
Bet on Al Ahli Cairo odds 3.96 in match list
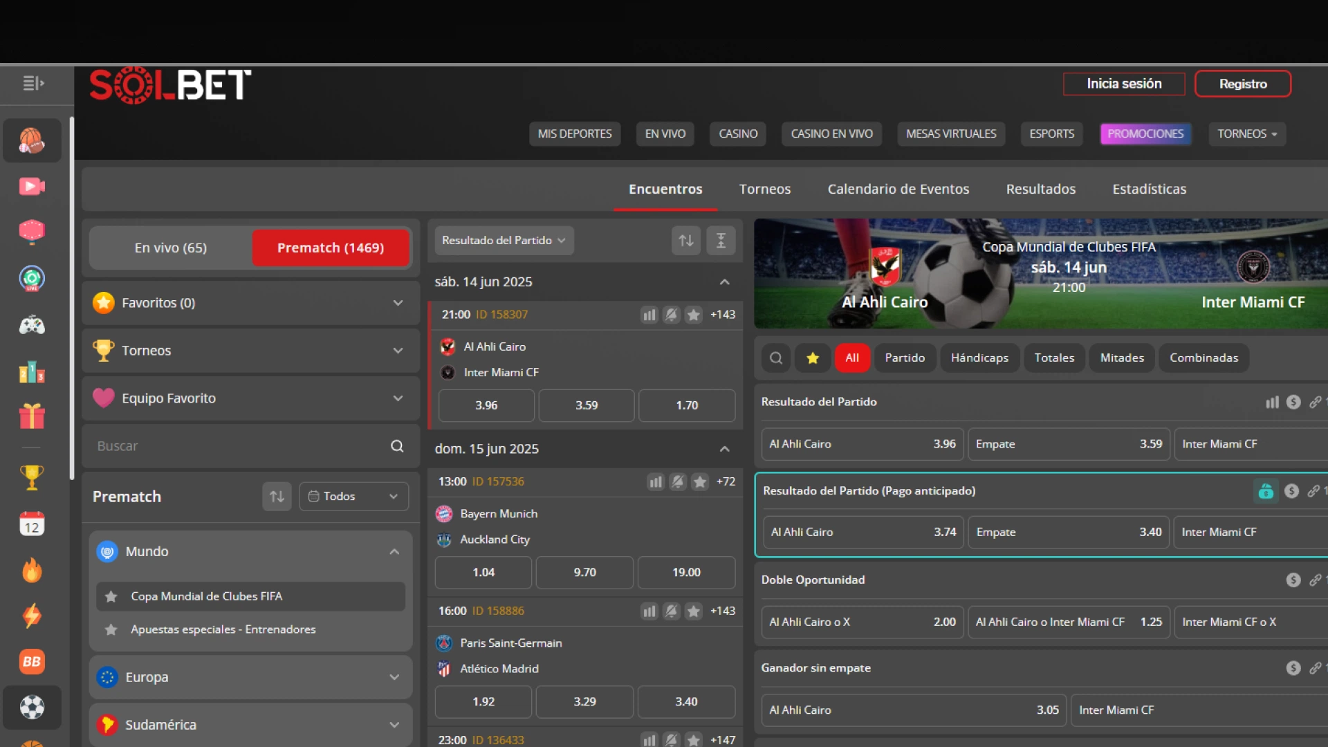[486, 405]
